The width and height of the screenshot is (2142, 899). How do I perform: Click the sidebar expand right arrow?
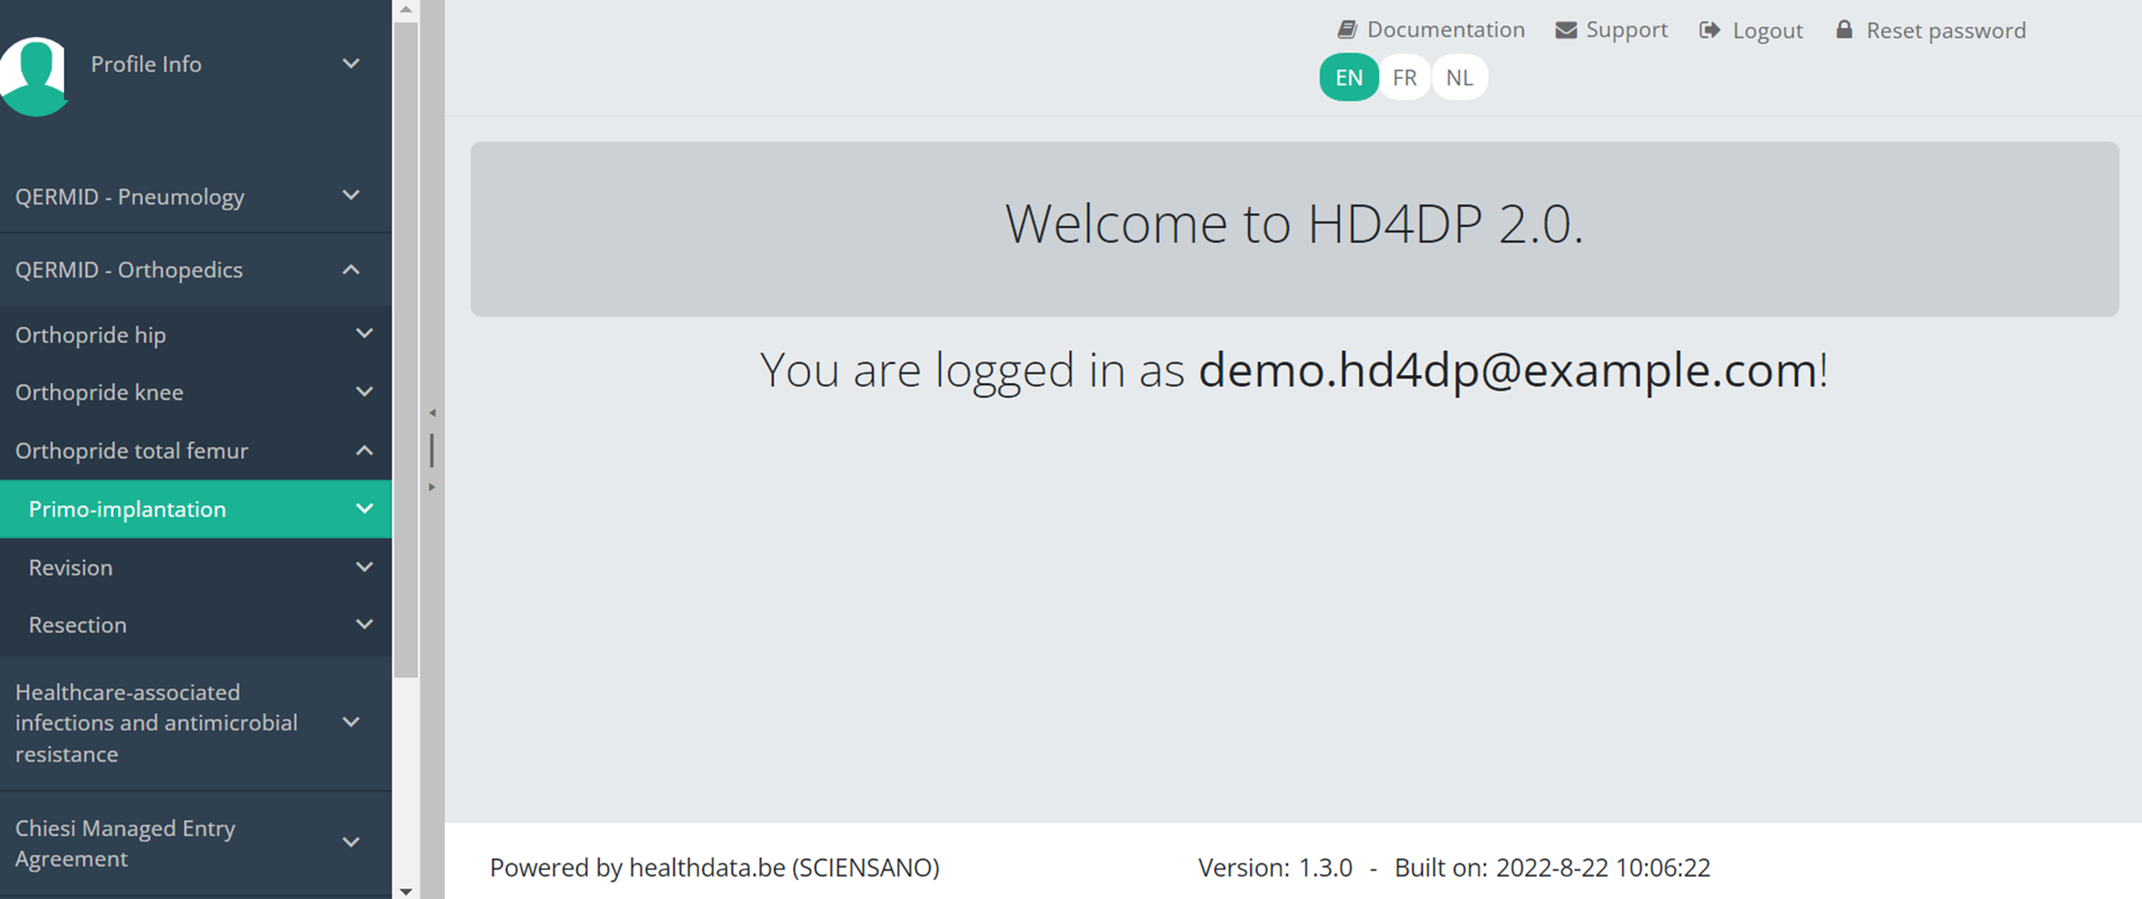431,487
